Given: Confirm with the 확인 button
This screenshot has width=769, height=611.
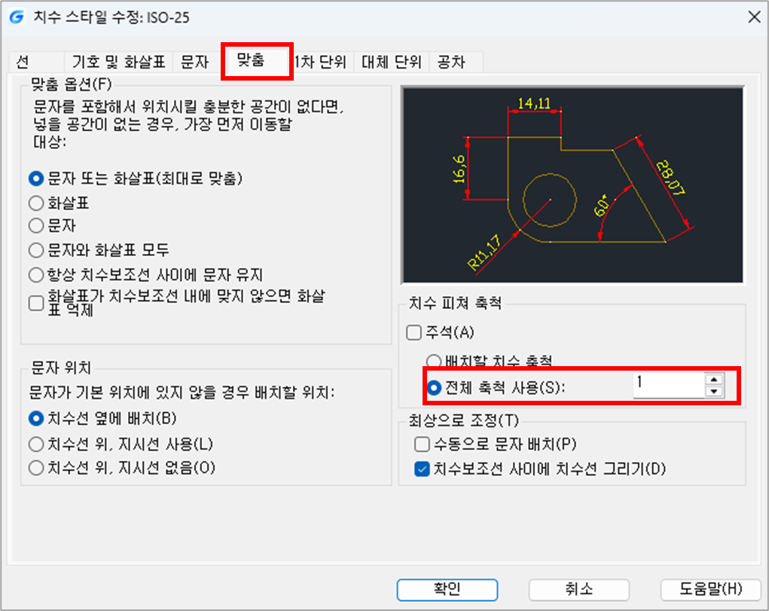Looking at the screenshot, I should point(447,589).
